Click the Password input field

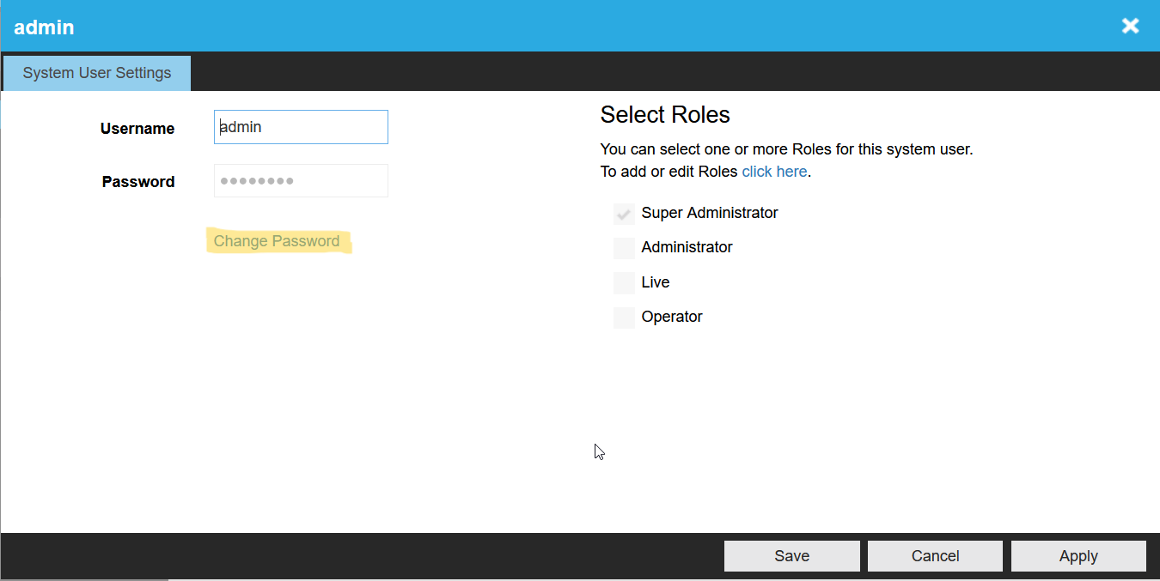[301, 180]
